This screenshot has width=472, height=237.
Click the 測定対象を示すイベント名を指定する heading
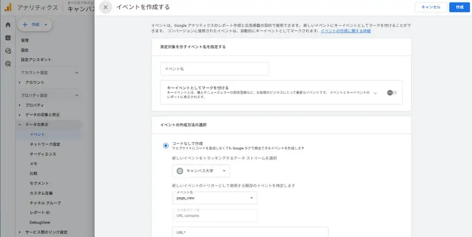193,47
